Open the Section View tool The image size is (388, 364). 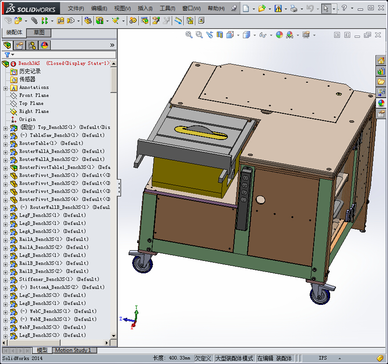(220, 35)
